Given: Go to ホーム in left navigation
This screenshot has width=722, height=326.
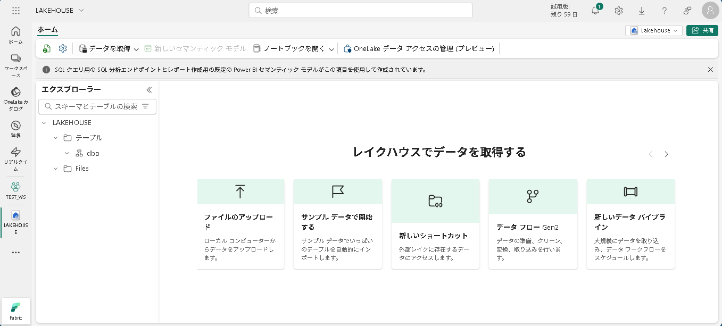Looking at the screenshot, I should coord(16,35).
